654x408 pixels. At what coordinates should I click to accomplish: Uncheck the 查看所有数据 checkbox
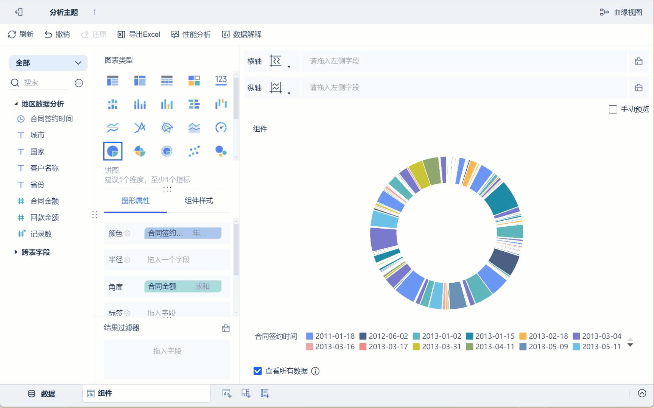258,371
